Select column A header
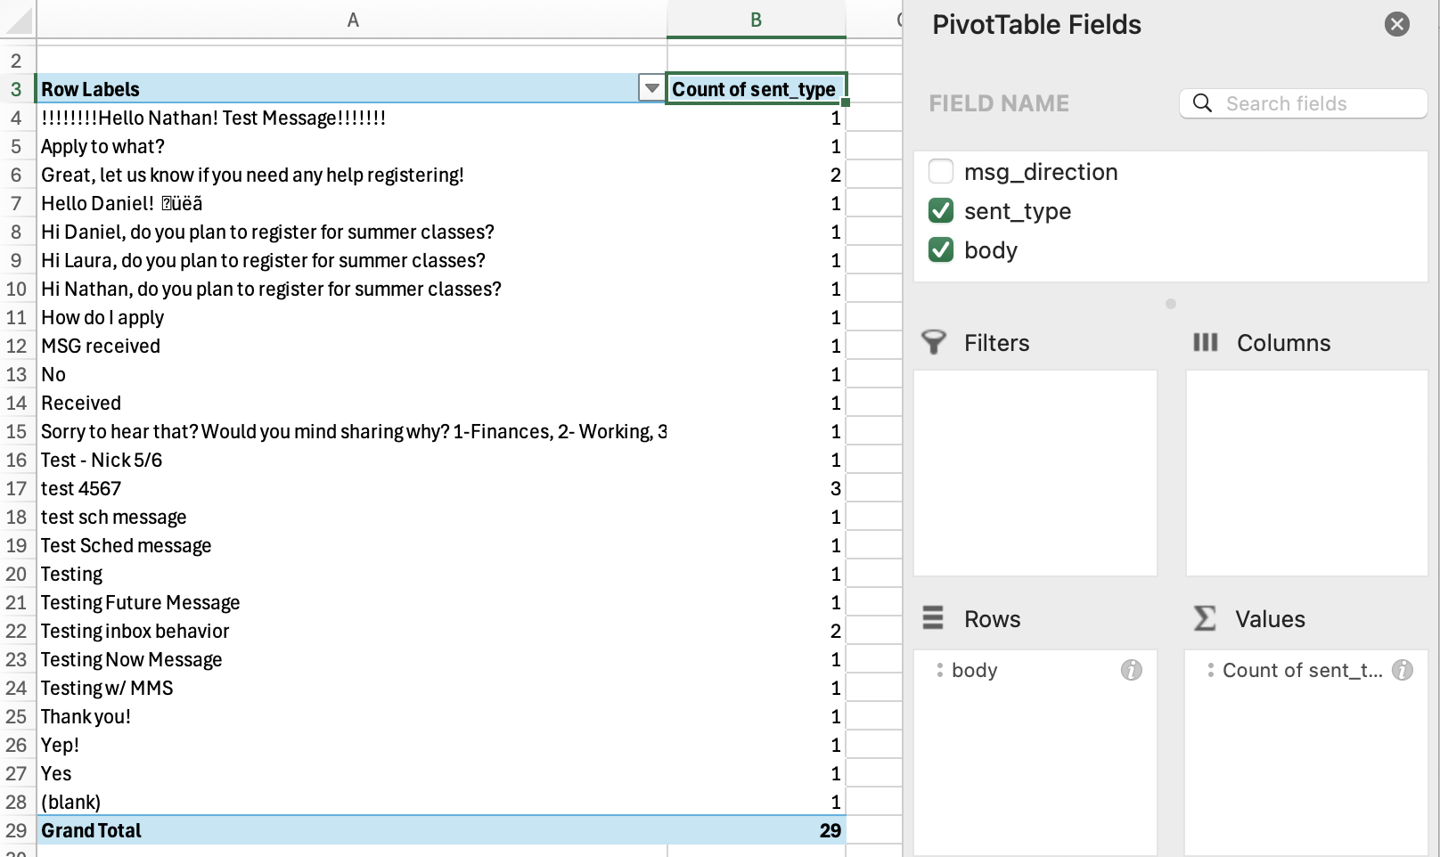Screen dimensions: 1440x857 tap(353, 20)
